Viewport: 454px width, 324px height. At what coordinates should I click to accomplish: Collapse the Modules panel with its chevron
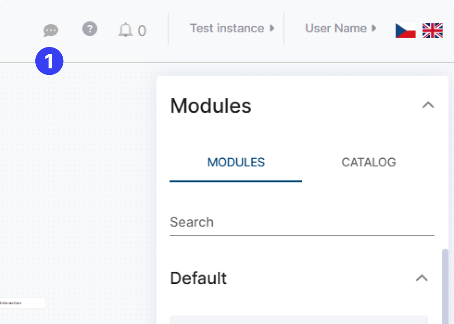tap(428, 105)
